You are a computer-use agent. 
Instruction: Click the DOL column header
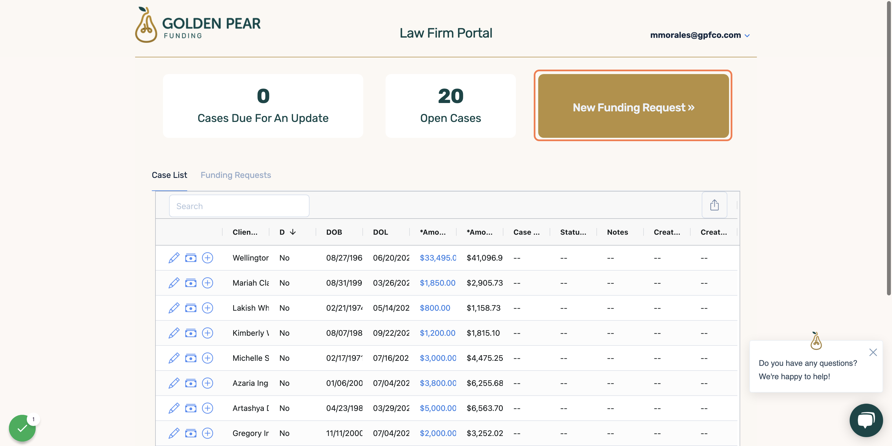click(381, 232)
